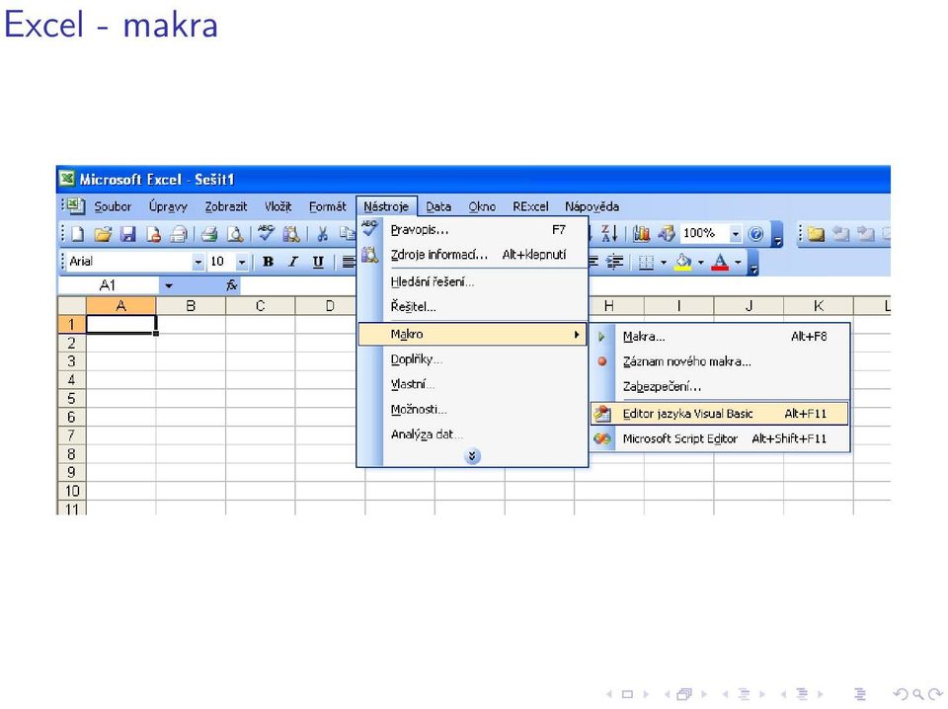Open Standard toolbar options arrow beside Help

(777, 234)
